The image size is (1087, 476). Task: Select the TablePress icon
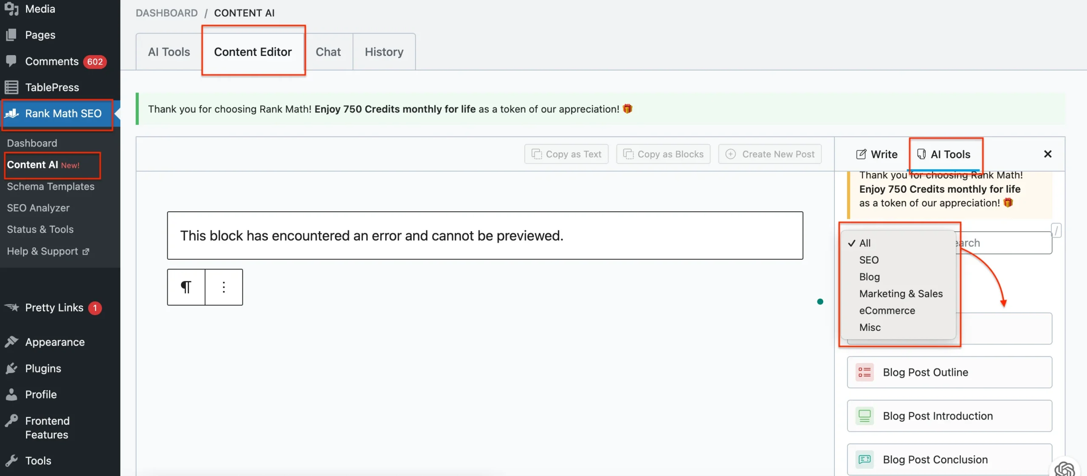tap(11, 87)
